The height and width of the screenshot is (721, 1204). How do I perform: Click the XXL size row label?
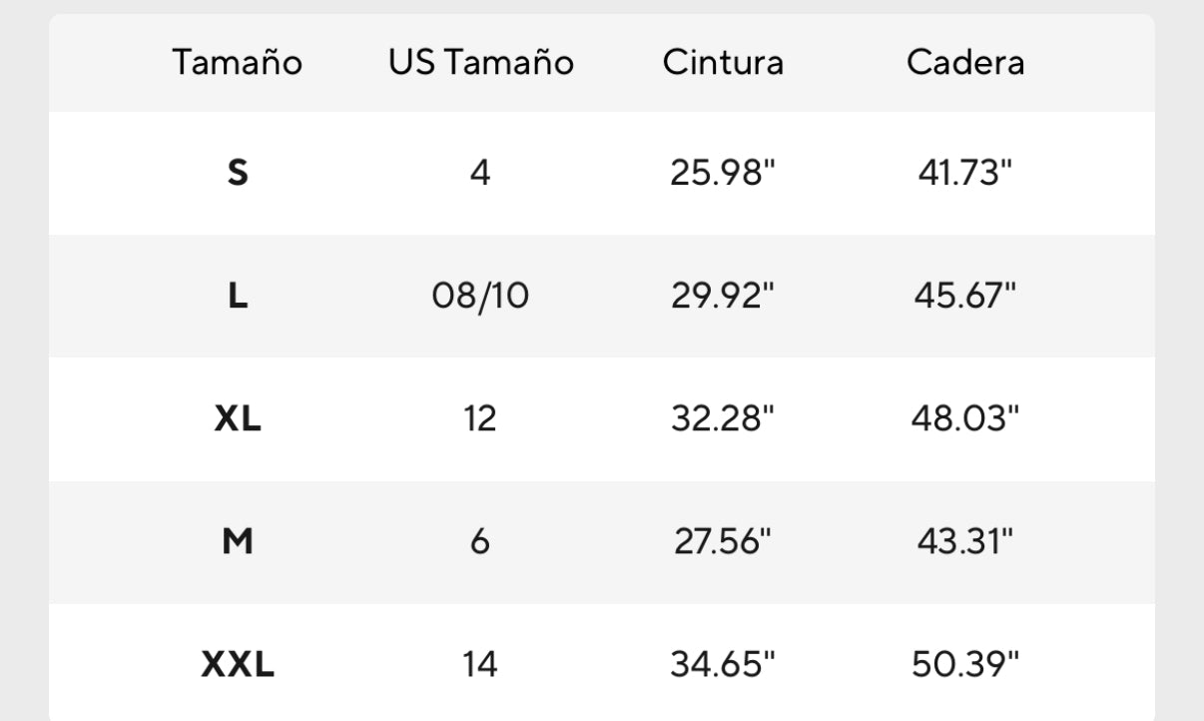pyautogui.click(x=238, y=664)
